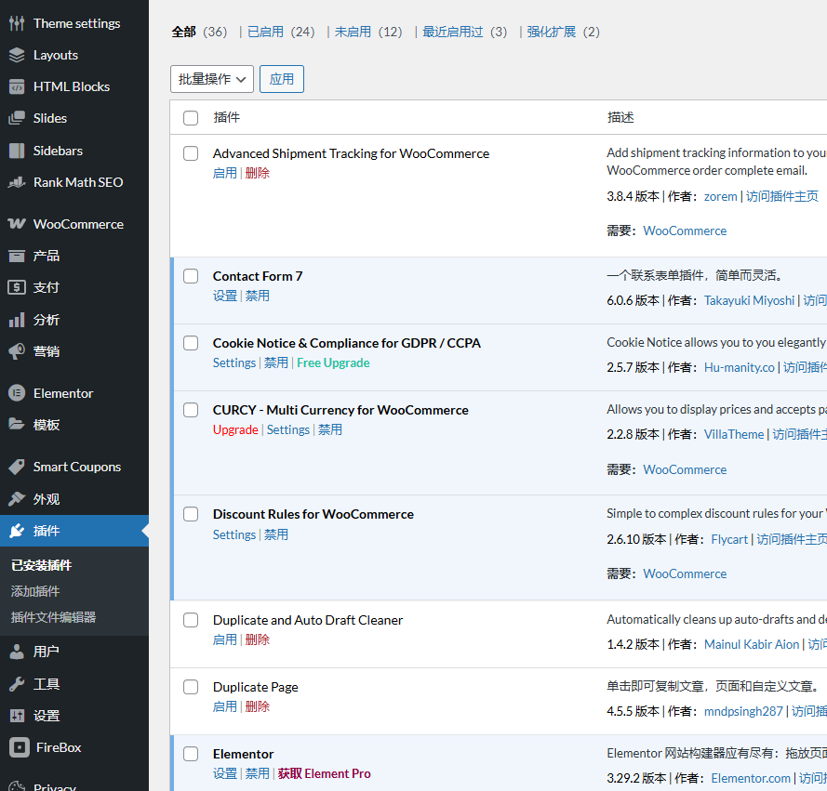Screen dimensions: 827x791
Task: Click the 外观 paintbrush icon
Action: 17,498
